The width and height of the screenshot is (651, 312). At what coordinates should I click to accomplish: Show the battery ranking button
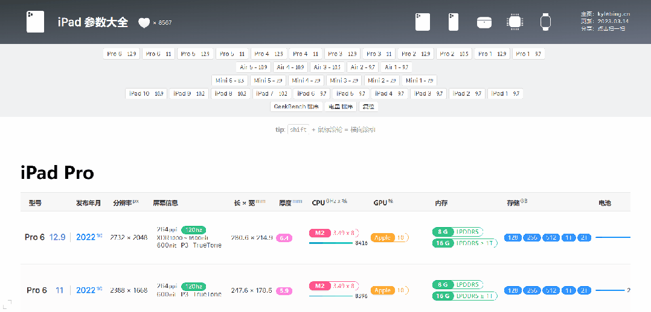(x=341, y=107)
